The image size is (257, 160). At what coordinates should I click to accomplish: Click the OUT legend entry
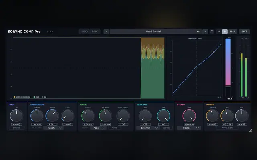click(36, 97)
